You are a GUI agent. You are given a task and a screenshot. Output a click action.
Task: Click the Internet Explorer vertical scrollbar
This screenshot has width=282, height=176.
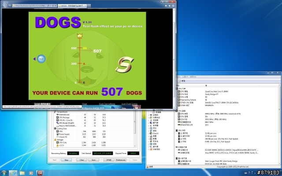tap(174, 59)
